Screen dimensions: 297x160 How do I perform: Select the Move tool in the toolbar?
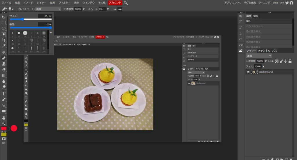[x=4, y=17]
